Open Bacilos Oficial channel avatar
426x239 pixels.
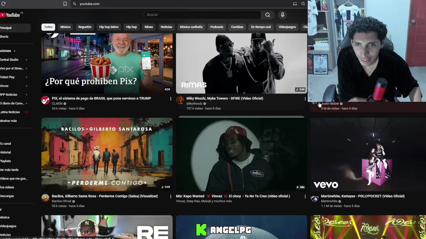[x=45, y=198]
